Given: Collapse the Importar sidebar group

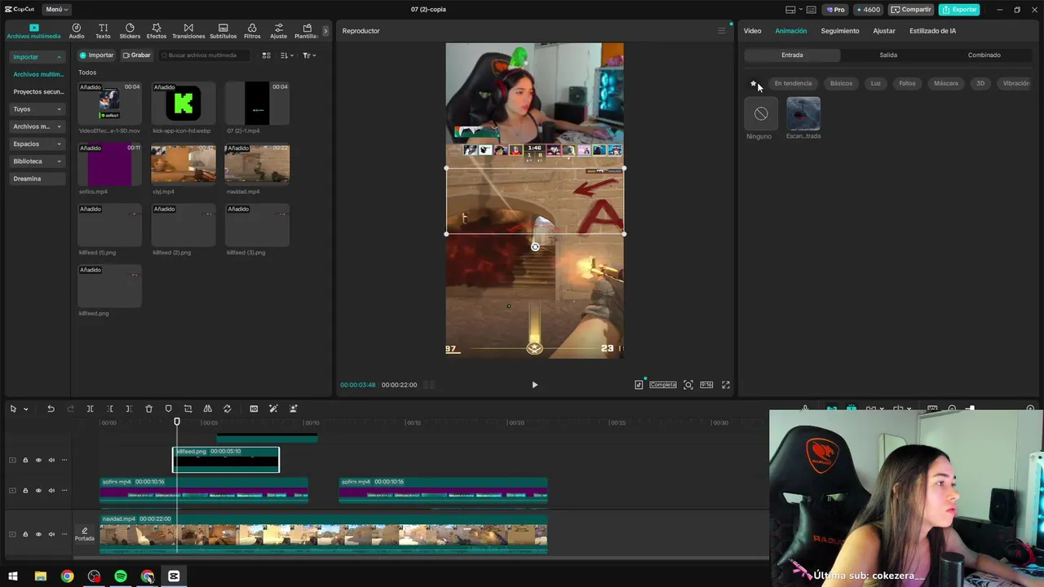Looking at the screenshot, I should point(38,57).
